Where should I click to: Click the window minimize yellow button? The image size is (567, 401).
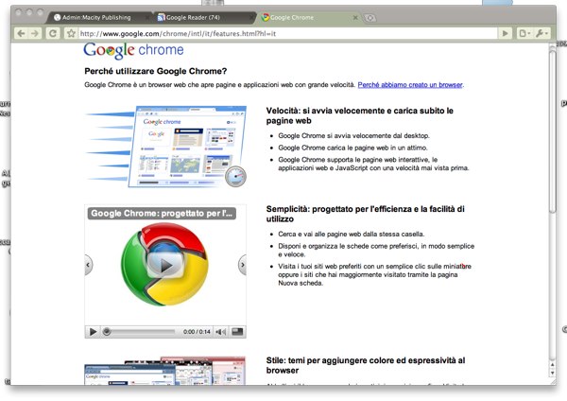[29, 12]
